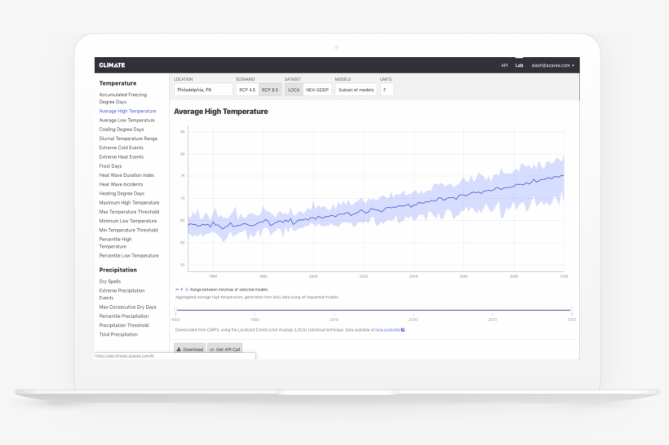Screen dimensions: 669x445
Task: Switch dataset to LOCA
Action: pos(294,90)
